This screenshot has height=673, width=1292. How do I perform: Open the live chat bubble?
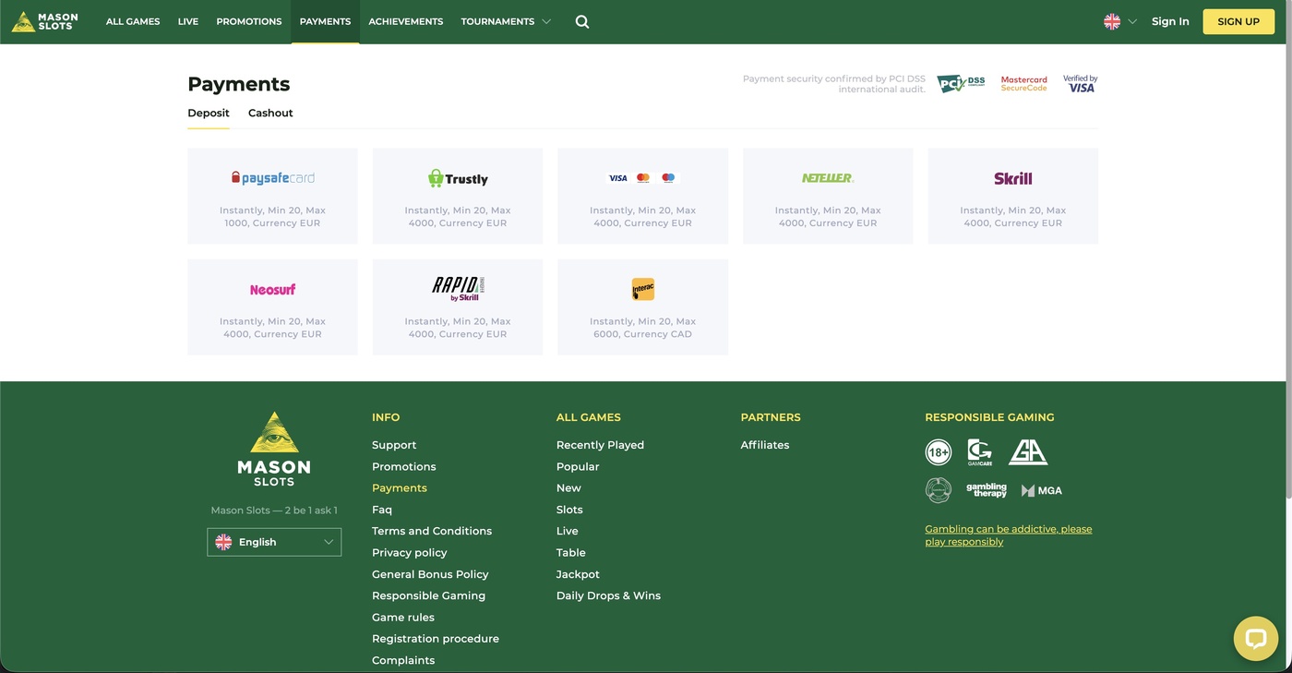click(1256, 638)
